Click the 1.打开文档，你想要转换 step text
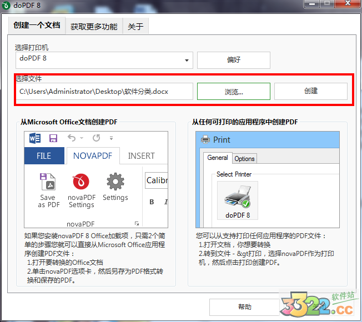 pos(235,245)
